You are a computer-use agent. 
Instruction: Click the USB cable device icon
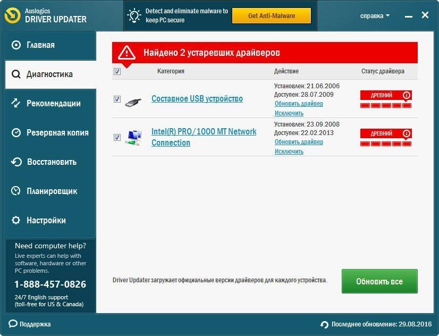tap(133, 102)
